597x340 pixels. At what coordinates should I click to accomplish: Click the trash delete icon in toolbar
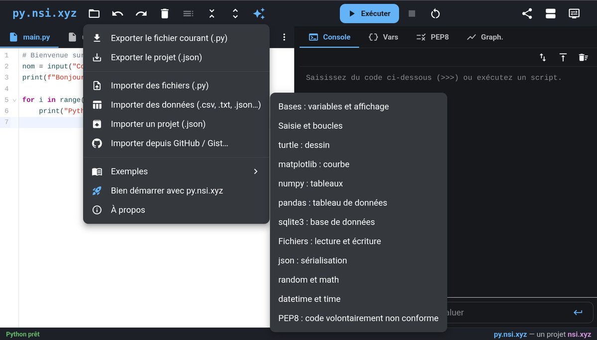pos(165,14)
